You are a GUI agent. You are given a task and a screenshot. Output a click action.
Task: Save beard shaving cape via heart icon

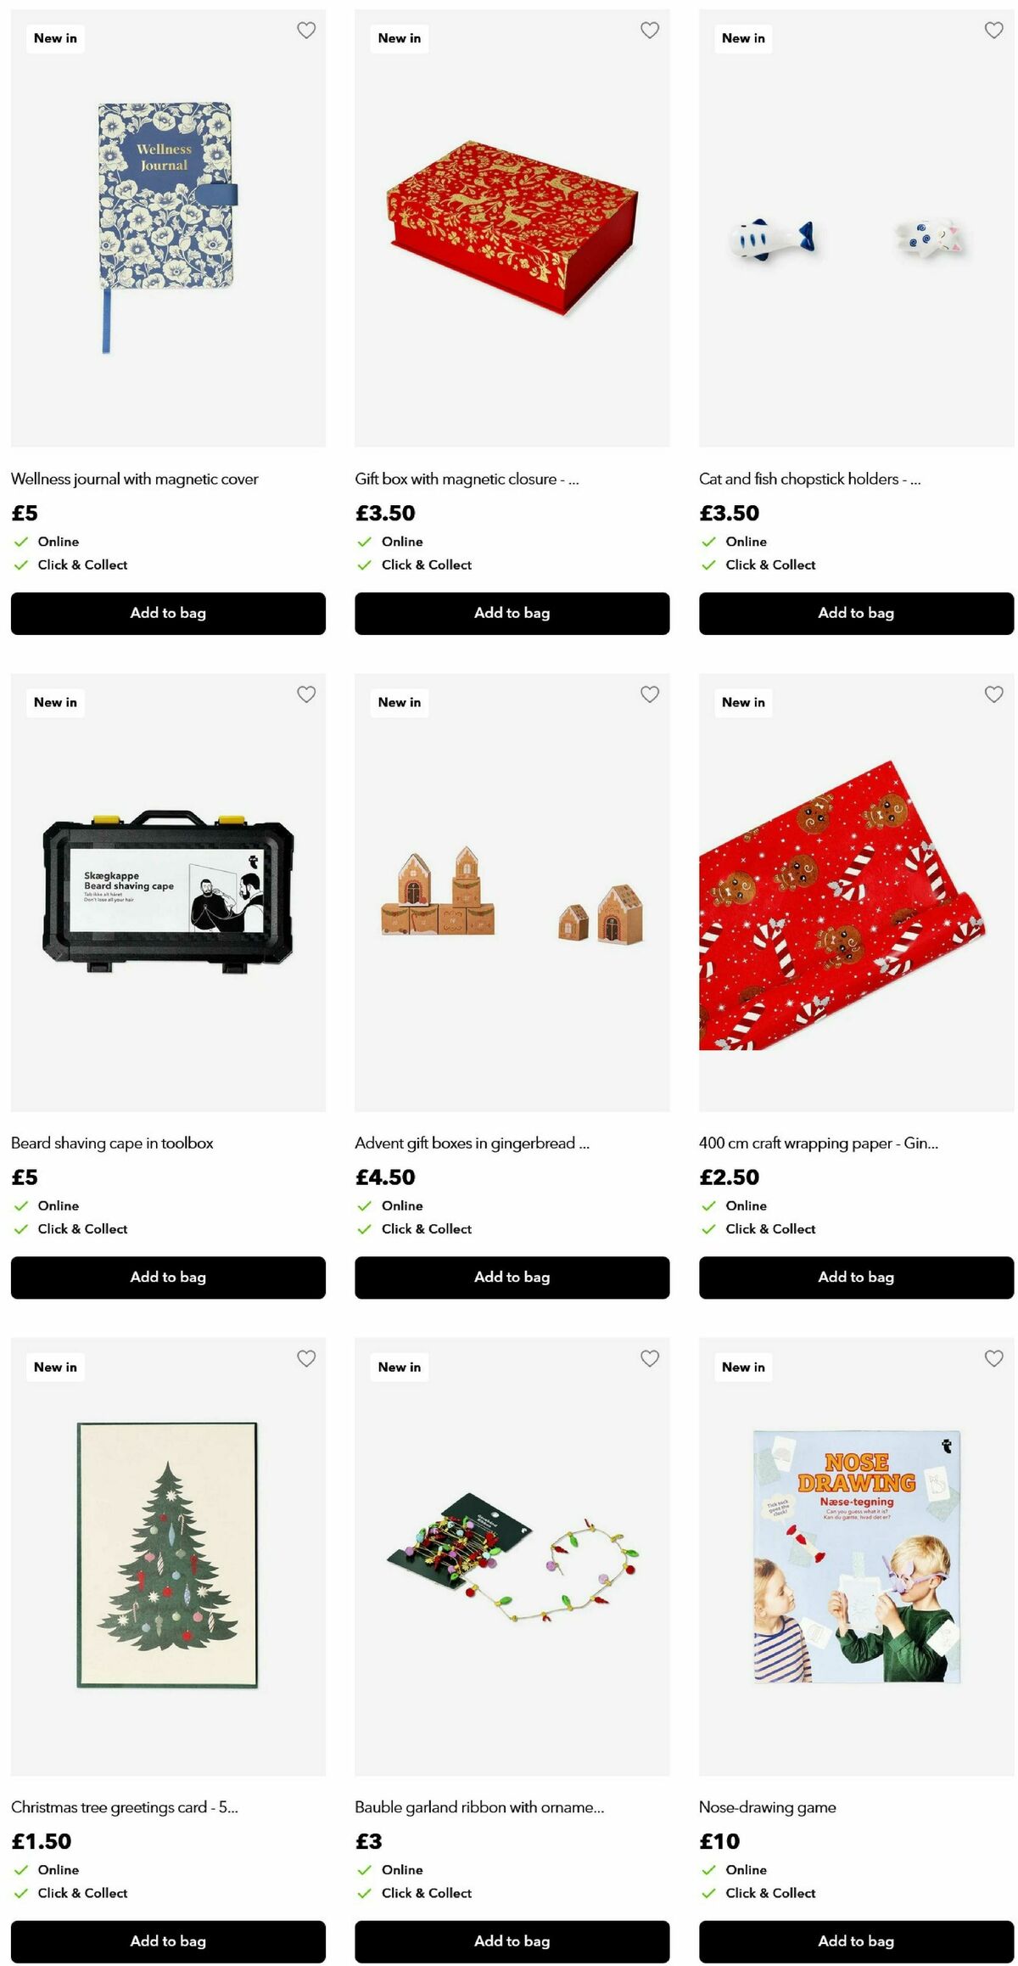[x=306, y=694]
